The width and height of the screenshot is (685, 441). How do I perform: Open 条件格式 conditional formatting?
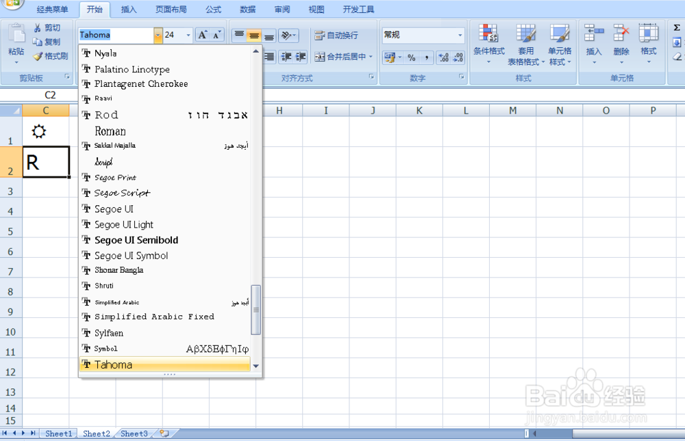489,44
